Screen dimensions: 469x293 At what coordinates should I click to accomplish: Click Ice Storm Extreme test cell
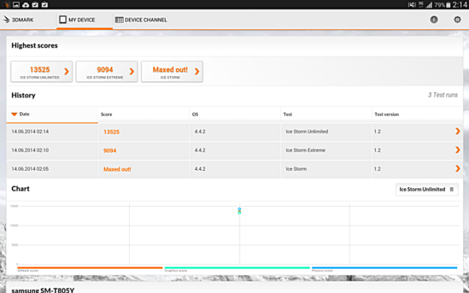pos(306,150)
